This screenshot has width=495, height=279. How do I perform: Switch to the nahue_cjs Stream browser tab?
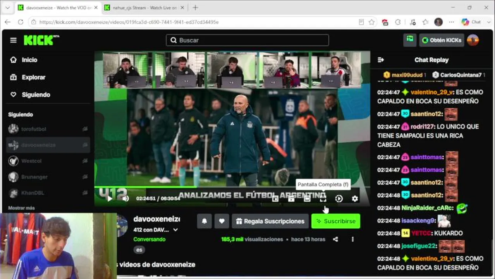(x=144, y=8)
